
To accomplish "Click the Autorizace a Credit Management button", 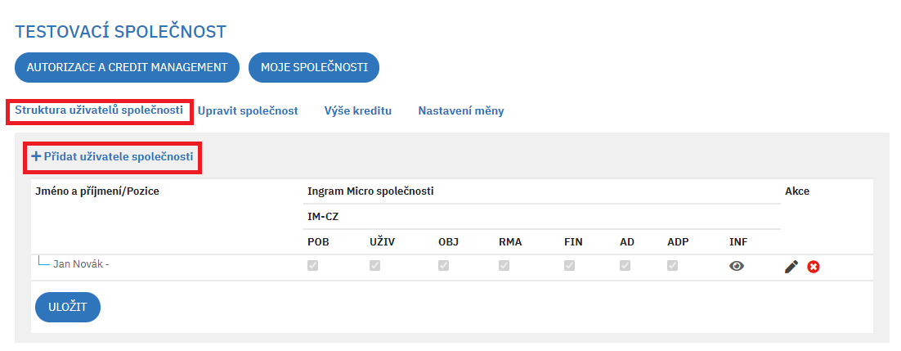I will (x=127, y=67).
